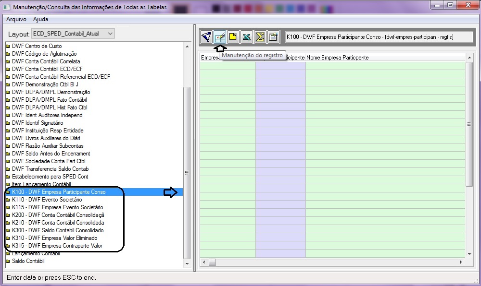Select Saldo Contábil table
This screenshot has height=286, width=481.
[x=28, y=261]
